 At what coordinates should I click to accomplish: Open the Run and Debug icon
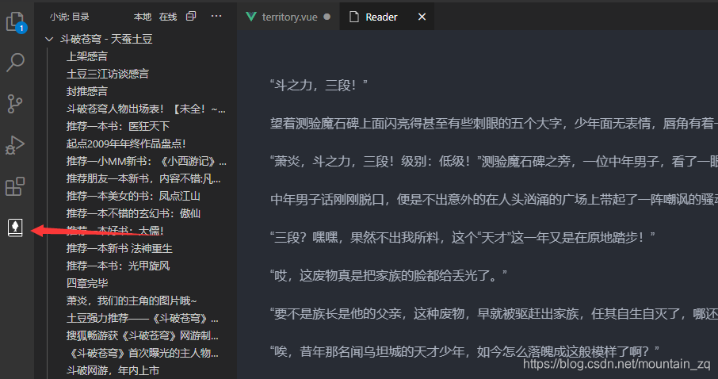click(15, 145)
